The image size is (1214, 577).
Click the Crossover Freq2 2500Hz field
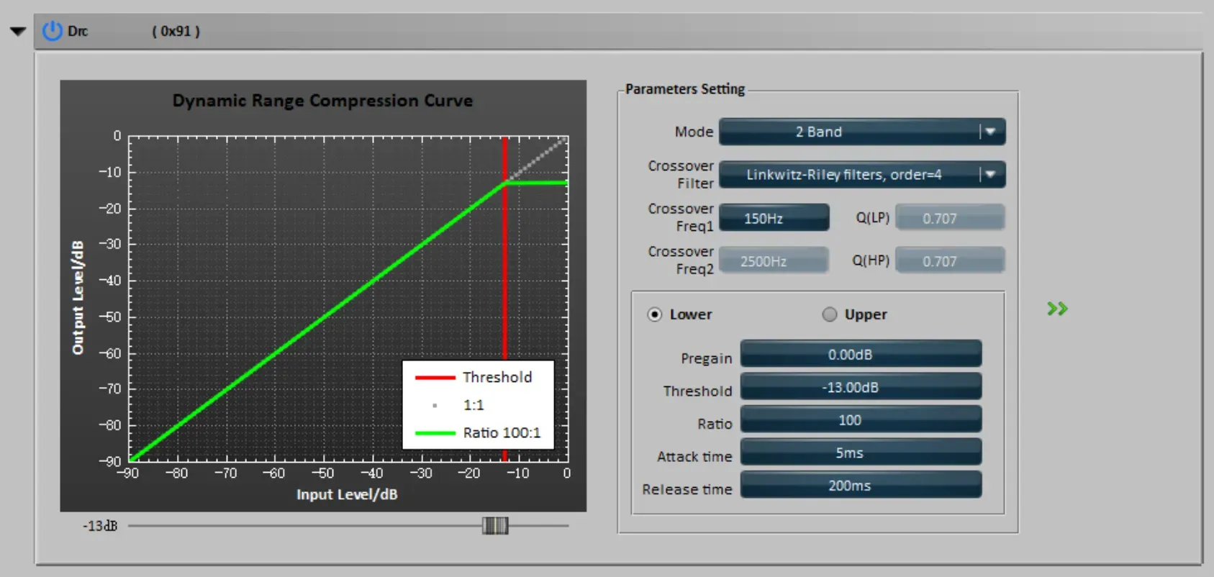[774, 260]
